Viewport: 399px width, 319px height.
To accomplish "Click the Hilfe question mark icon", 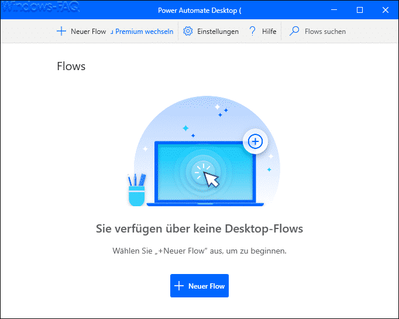I will pyautogui.click(x=252, y=32).
